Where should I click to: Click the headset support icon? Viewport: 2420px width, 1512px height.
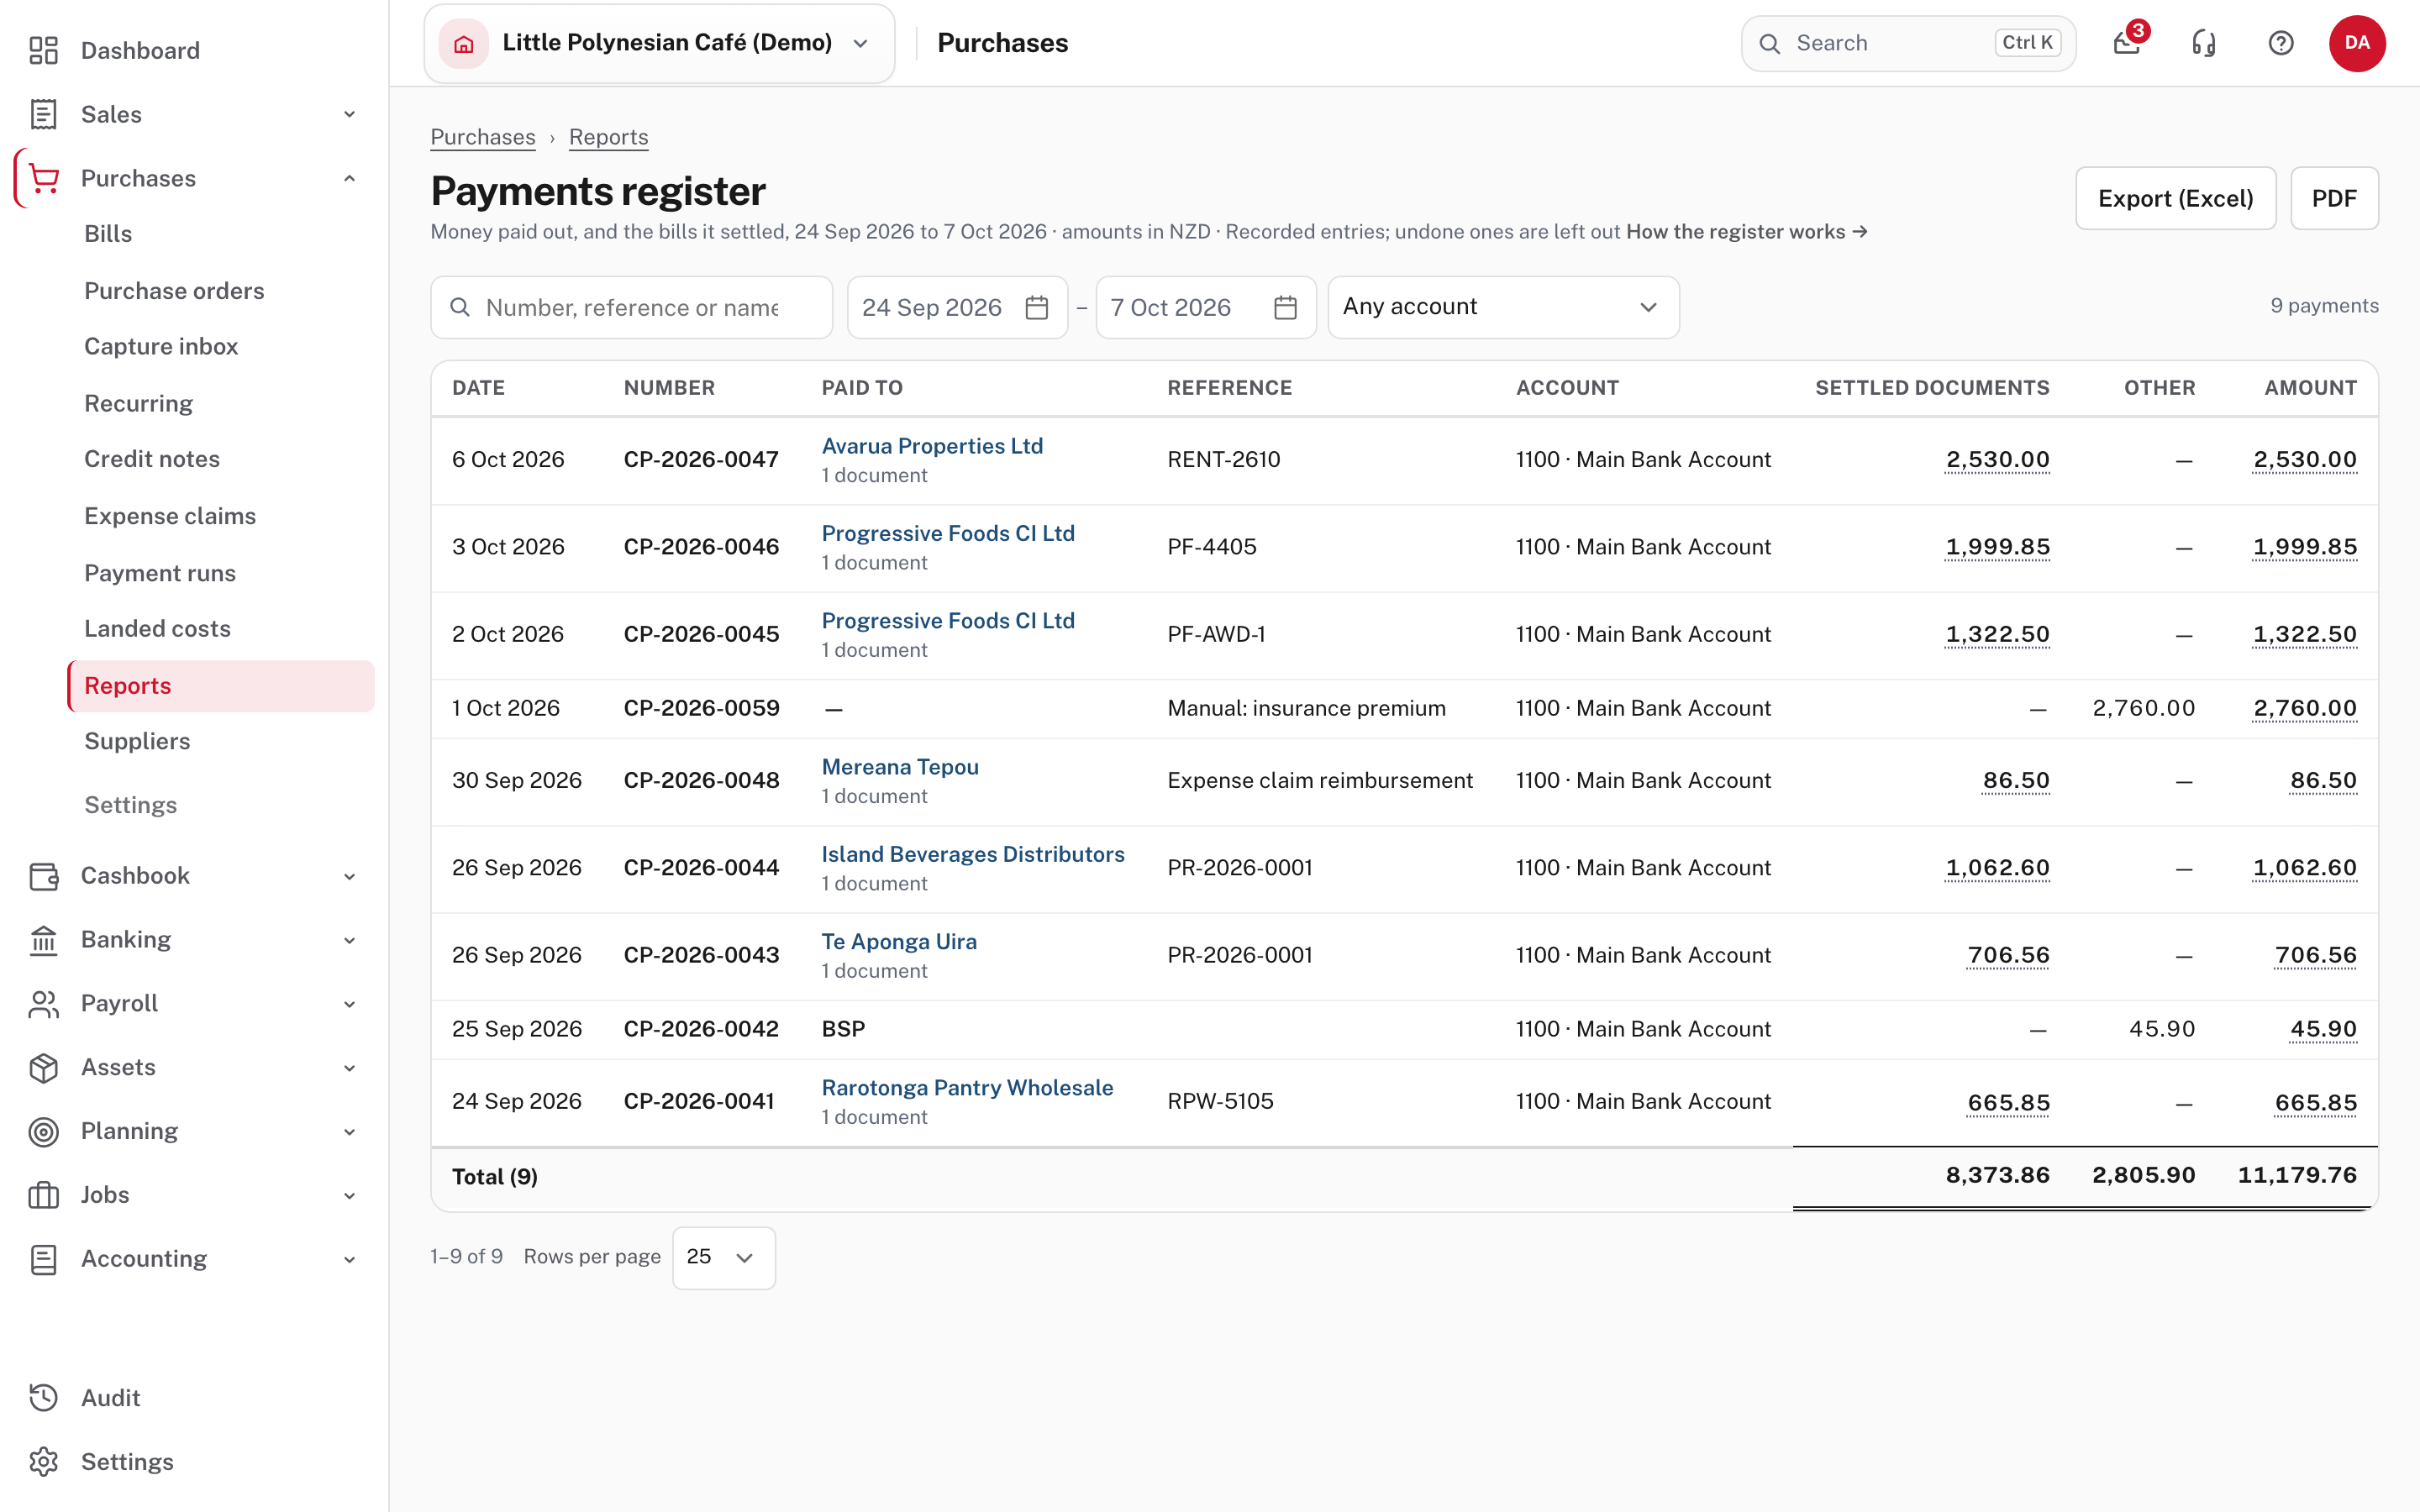coord(2203,43)
